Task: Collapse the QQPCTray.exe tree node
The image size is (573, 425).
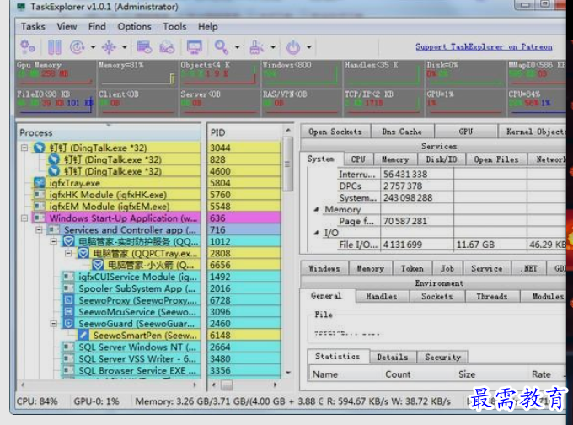Action: coord(68,253)
